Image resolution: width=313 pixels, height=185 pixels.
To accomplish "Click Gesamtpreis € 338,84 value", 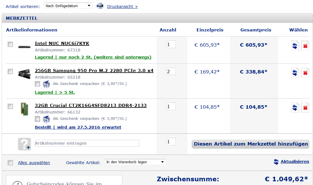I will [254, 72].
